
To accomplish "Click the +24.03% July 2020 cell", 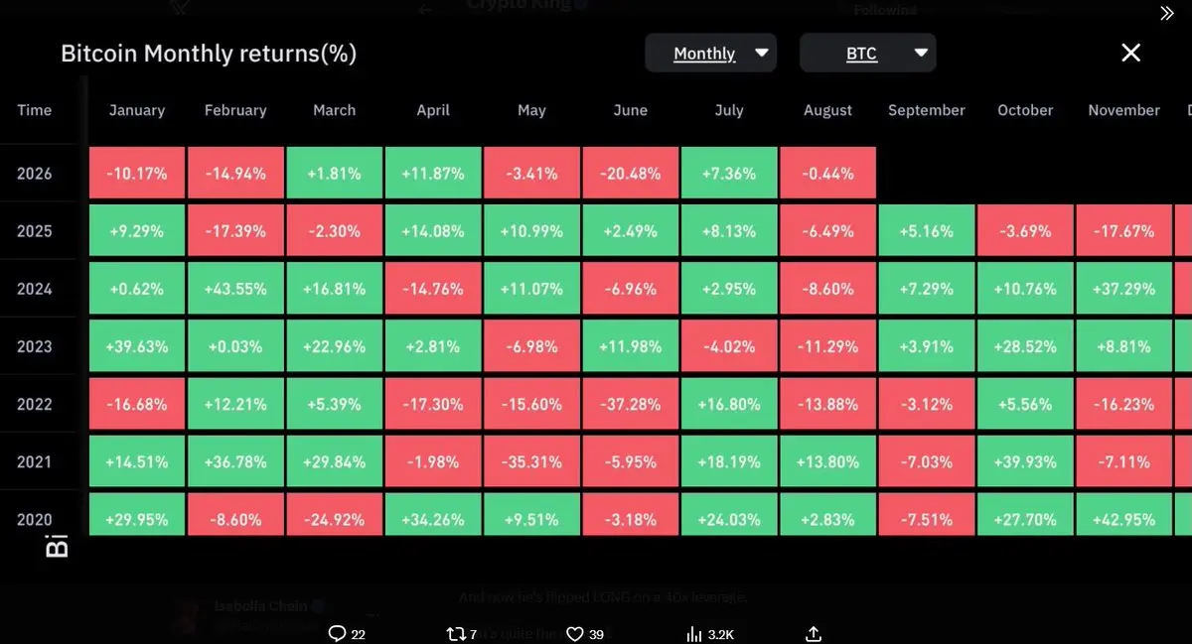I will [729, 515].
